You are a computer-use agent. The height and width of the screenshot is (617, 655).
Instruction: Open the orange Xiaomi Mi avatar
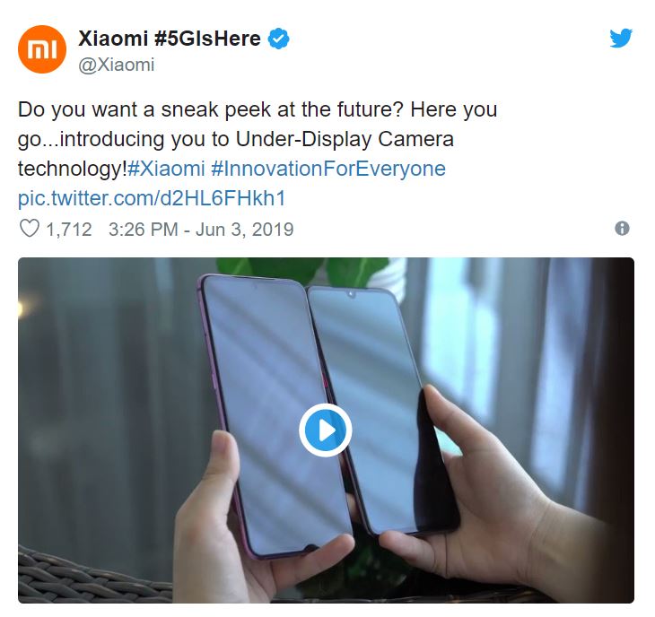pyautogui.click(x=42, y=49)
